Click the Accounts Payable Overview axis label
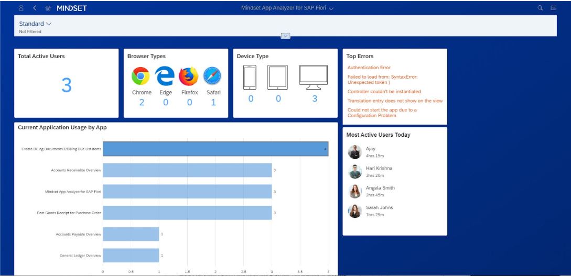The image size is (571, 277). [x=78, y=234]
